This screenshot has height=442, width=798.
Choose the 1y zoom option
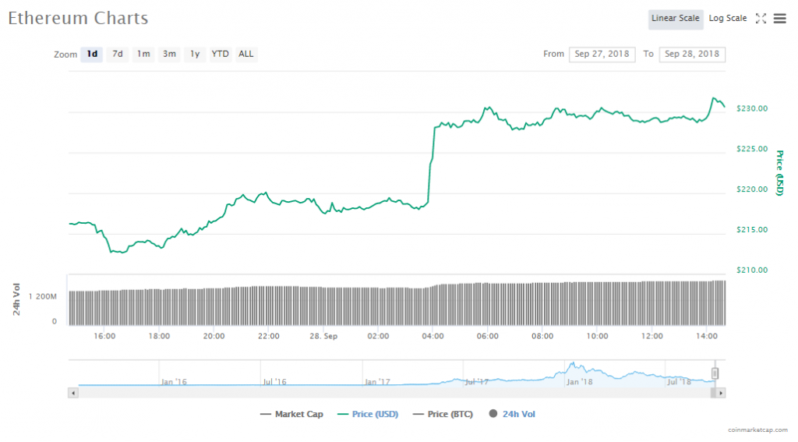pos(195,55)
